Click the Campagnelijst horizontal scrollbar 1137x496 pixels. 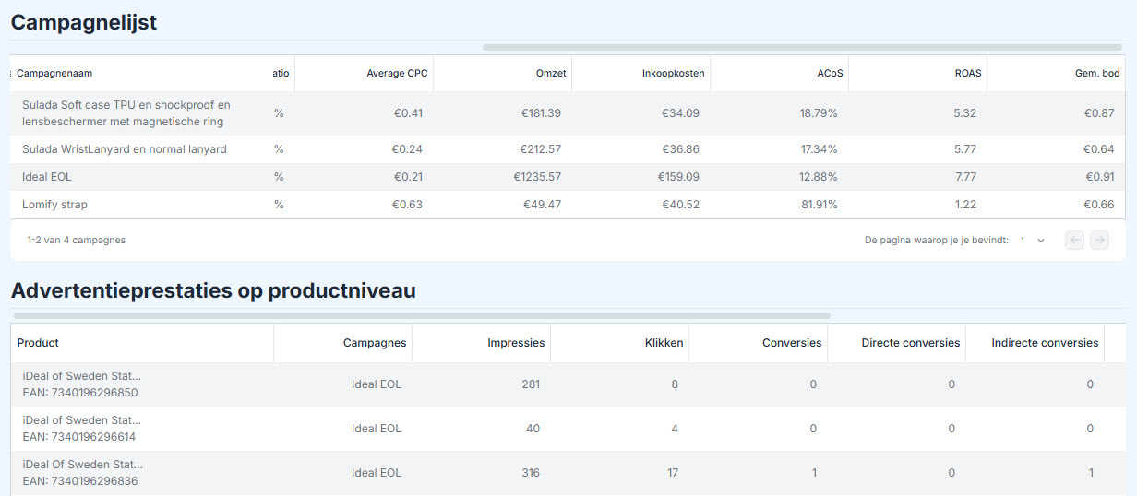pos(803,47)
